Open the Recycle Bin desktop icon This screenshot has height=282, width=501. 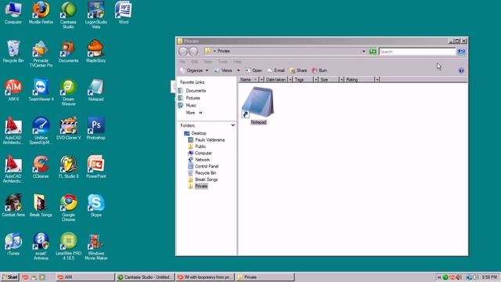tap(13, 52)
